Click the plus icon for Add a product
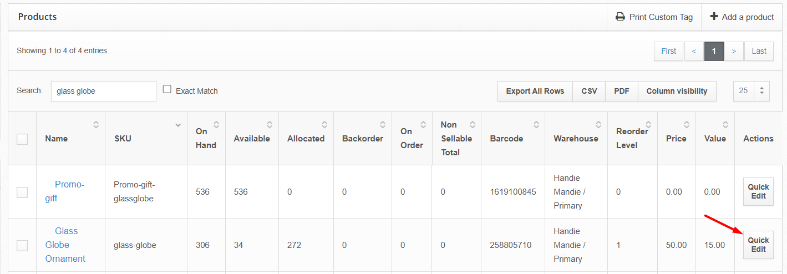The height and width of the screenshot is (274, 787). coord(714,17)
